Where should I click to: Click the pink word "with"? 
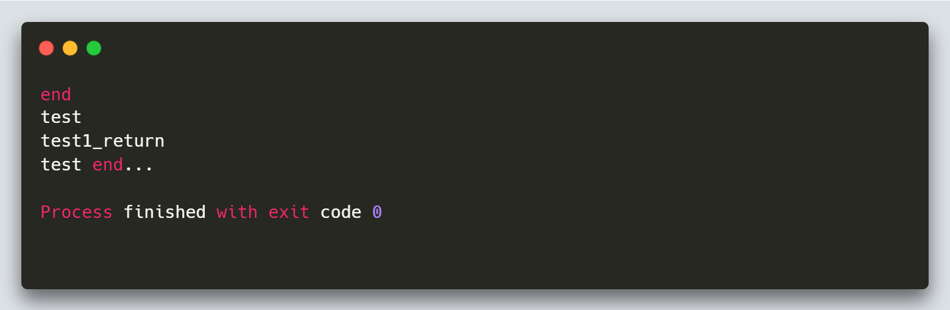click(x=237, y=212)
